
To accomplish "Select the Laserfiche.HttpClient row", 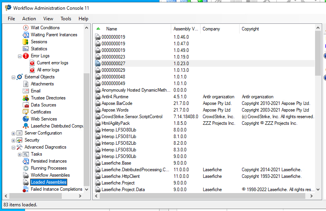I will pos(204,176).
